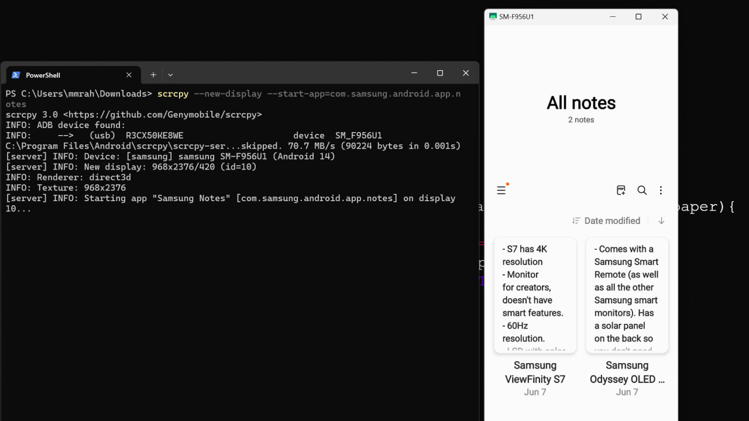Click the All notes heading

(x=581, y=103)
